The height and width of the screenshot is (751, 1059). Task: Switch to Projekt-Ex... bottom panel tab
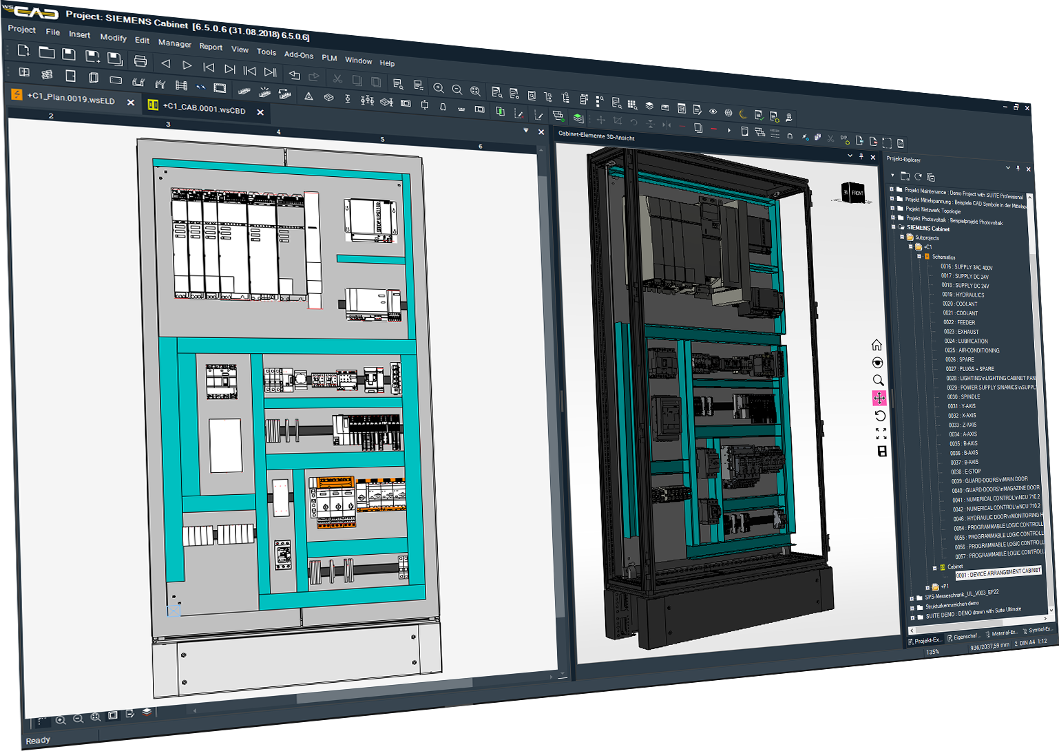[x=924, y=640]
